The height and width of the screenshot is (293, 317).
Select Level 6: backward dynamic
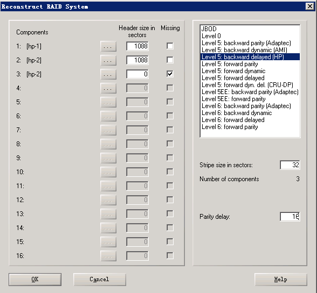[x=250, y=113]
